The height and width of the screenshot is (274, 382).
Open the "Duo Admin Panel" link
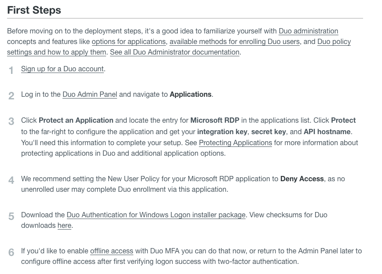[89, 94]
